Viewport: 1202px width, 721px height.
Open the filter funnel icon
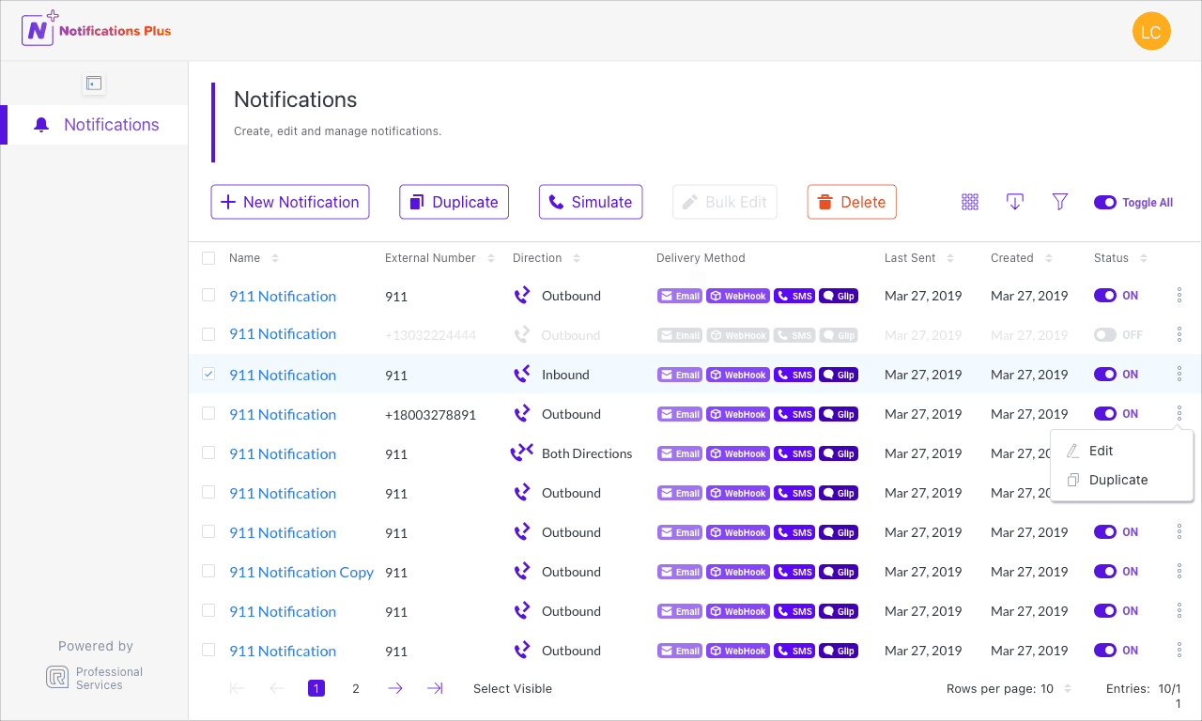pos(1060,202)
